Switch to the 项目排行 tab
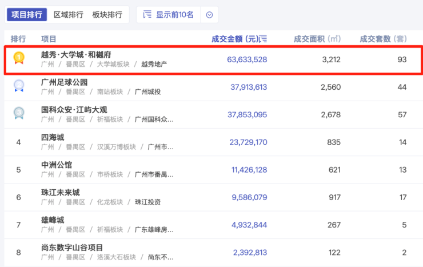 27,15
